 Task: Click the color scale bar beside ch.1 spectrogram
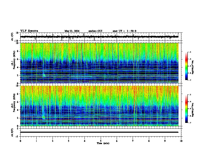pyautogui.click(x=186, y=66)
